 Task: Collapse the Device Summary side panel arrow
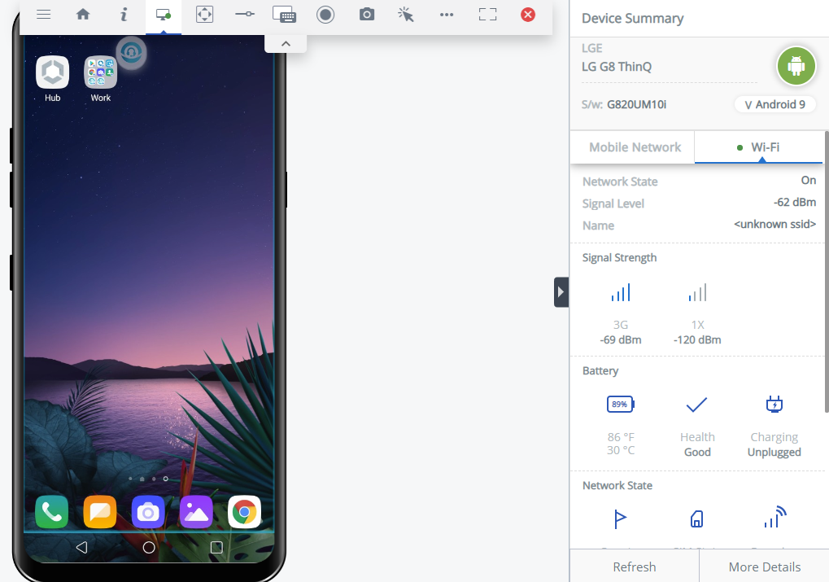561,291
